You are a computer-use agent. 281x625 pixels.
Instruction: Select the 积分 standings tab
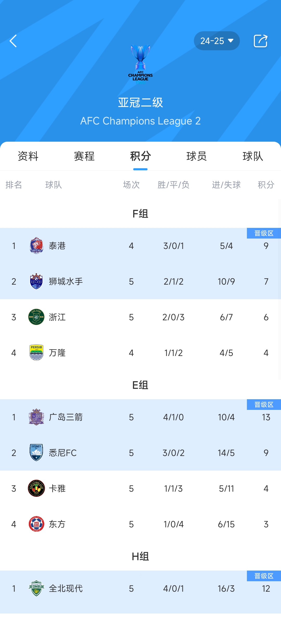click(140, 156)
